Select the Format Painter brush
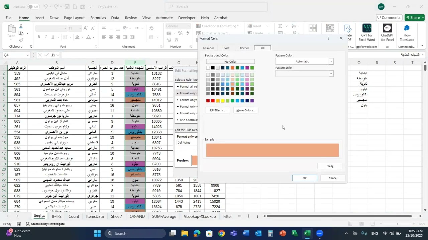 21,40
